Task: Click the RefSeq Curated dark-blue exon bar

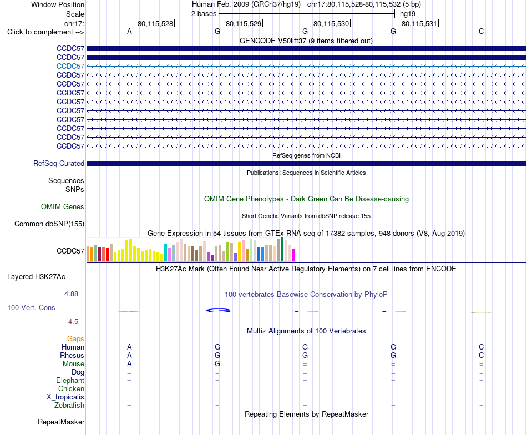Action: (306, 163)
